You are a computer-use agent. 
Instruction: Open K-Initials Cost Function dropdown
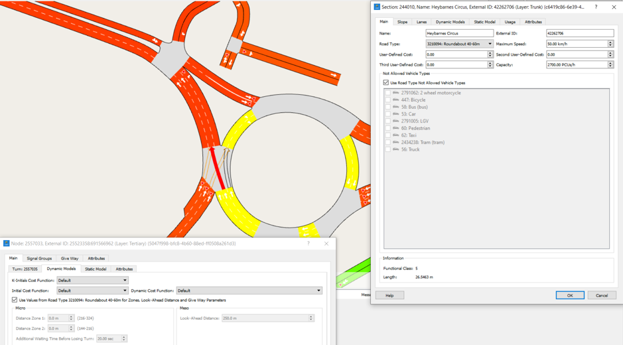[x=93, y=280]
